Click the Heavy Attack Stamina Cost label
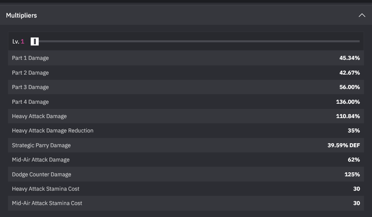Image resolution: width=372 pixels, height=217 pixels. [x=45, y=189]
